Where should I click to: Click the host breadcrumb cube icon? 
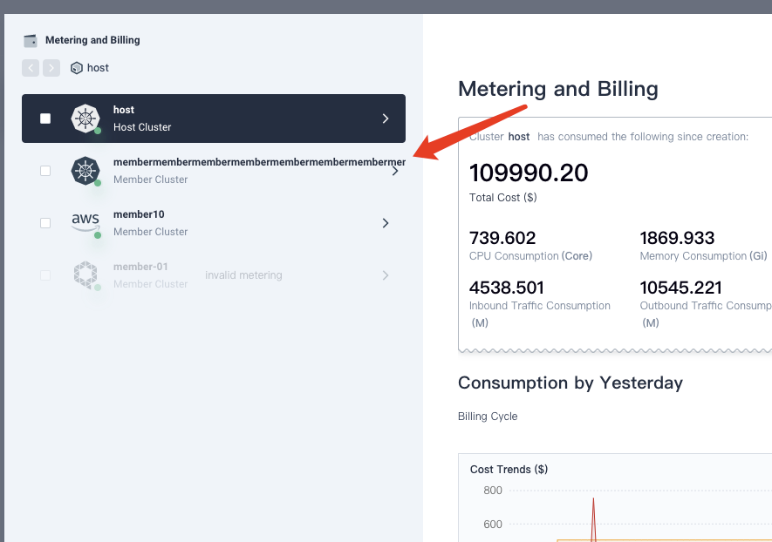coord(76,68)
